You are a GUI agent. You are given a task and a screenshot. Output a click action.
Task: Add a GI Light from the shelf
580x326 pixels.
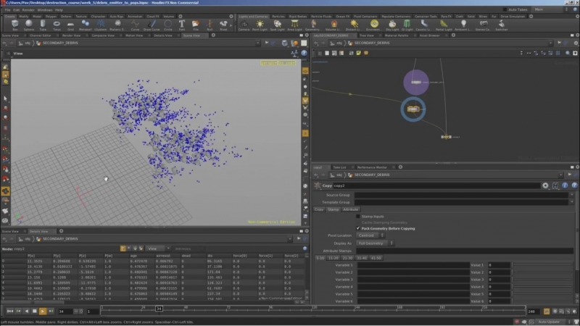pos(407,25)
